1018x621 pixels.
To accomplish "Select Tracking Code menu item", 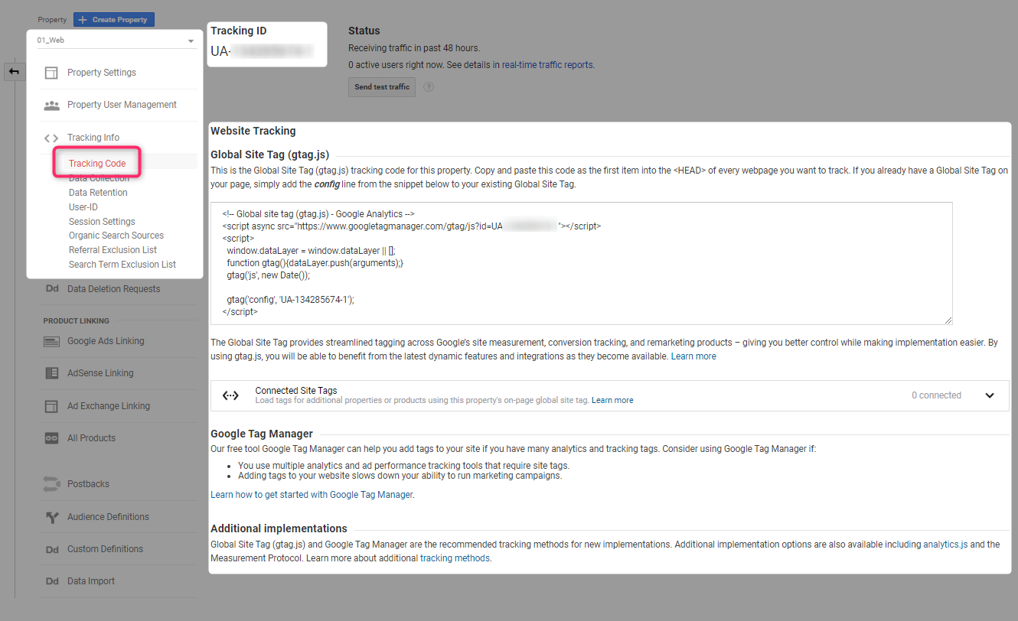I will (x=97, y=164).
